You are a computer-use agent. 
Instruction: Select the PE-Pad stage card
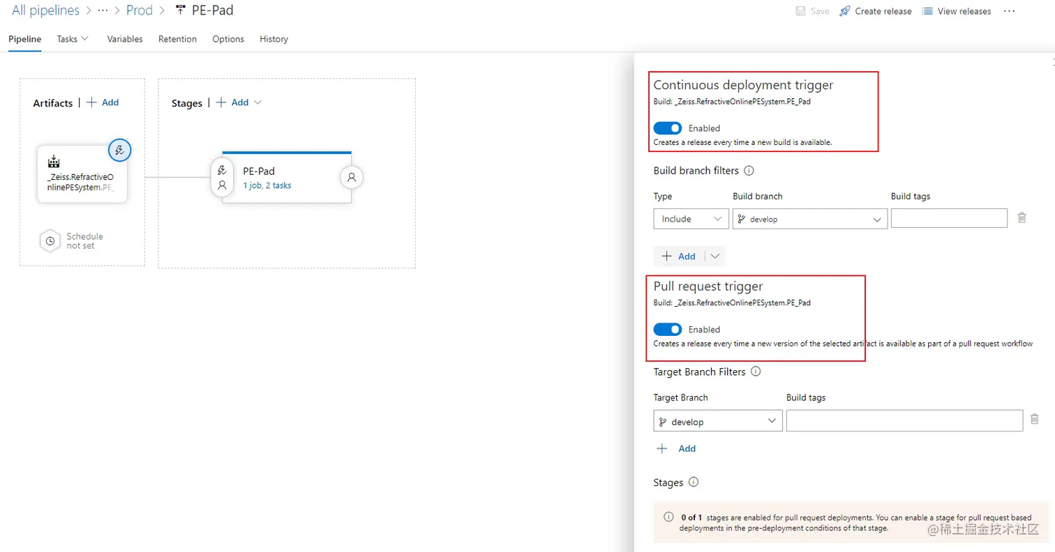pos(287,177)
